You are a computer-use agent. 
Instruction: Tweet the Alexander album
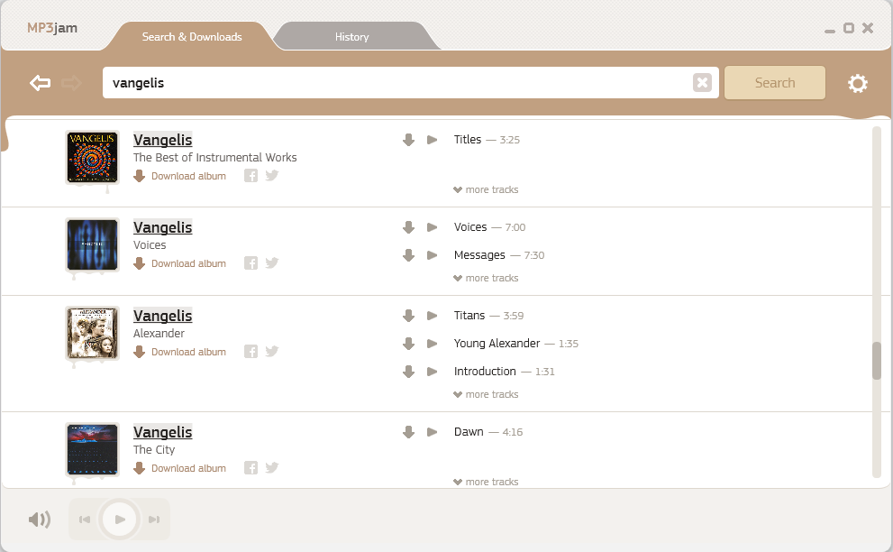tap(272, 351)
